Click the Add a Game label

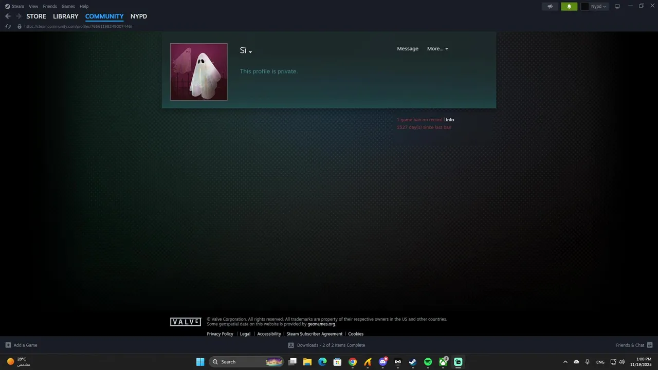coord(25,345)
